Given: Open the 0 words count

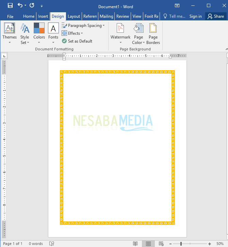Looking at the screenshot, I should pyautogui.click(x=36, y=244).
